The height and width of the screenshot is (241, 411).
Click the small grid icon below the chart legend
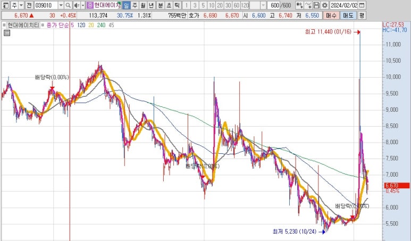coord(6,33)
